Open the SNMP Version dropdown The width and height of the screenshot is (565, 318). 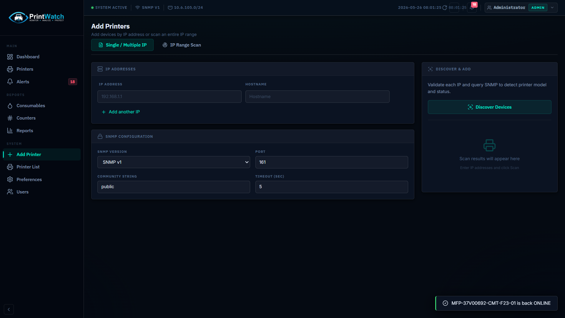click(174, 162)
